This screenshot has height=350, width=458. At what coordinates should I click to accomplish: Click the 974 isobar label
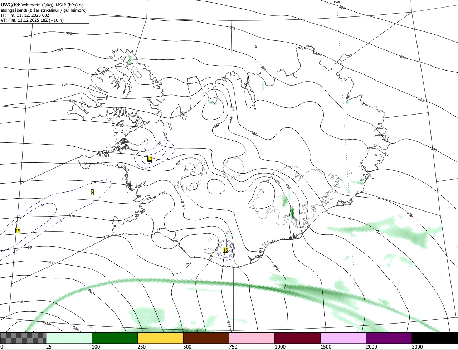(183, 204)
